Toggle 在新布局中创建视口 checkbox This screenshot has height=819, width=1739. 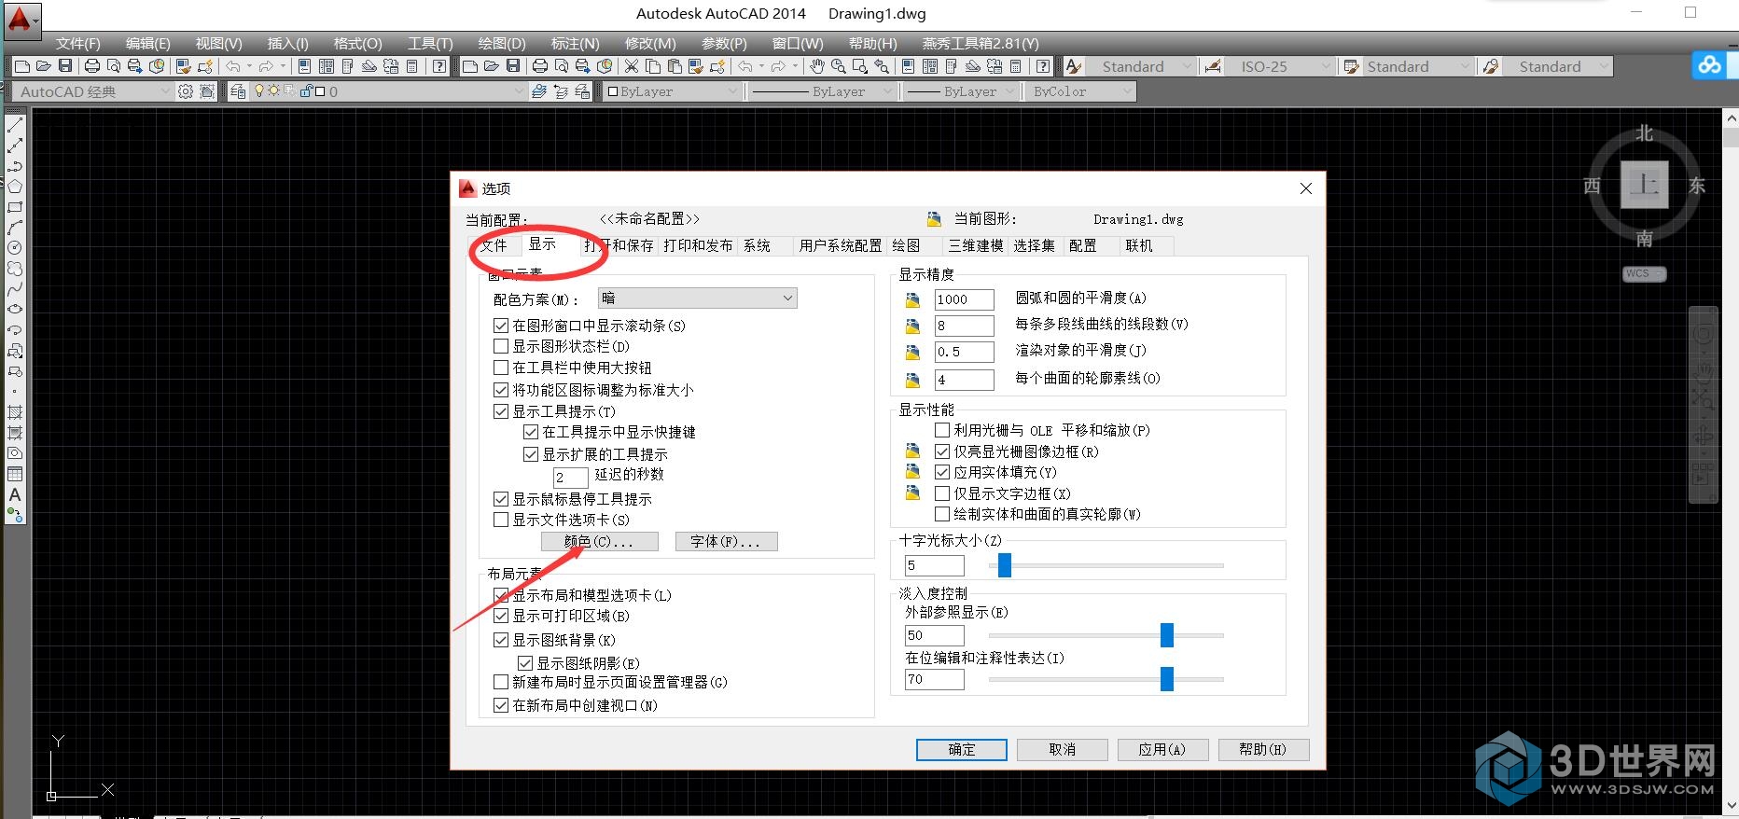(x=501, y=705)
